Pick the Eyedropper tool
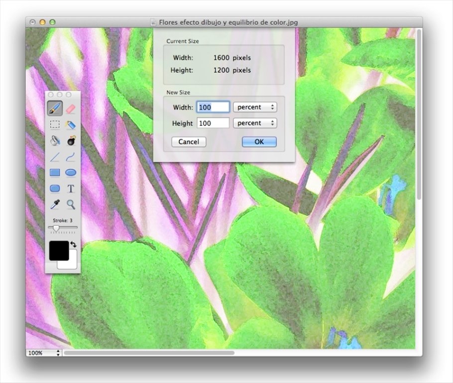Viewport: 453px width, 383px height. tap(55, 204)
